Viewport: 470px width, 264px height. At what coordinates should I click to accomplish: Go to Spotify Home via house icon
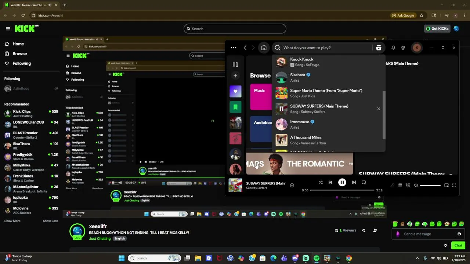[x=264, y=48]
